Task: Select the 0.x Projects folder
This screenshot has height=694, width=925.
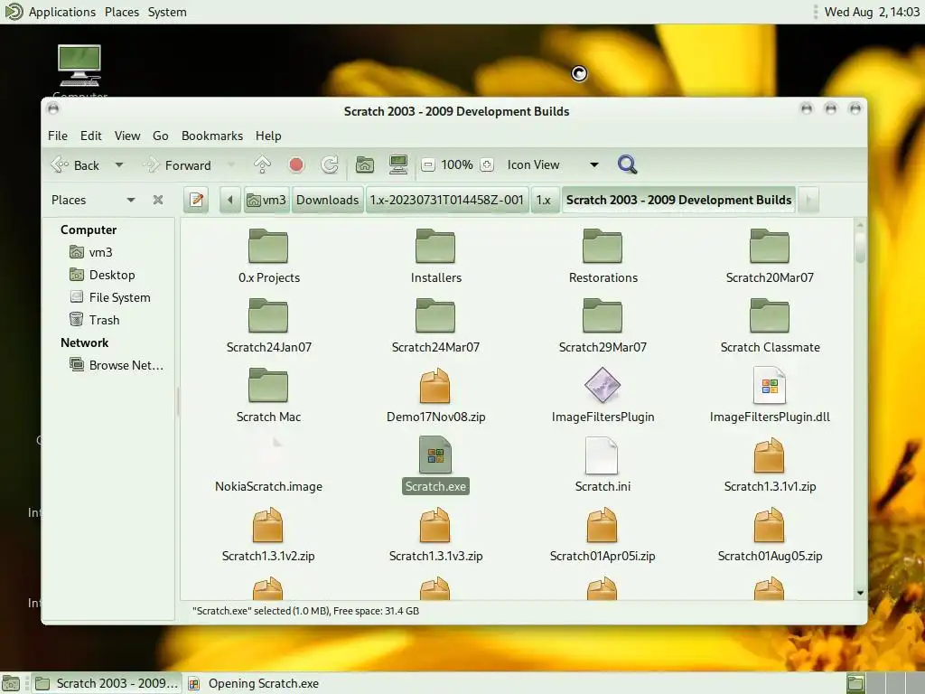Action: point(268,256)
